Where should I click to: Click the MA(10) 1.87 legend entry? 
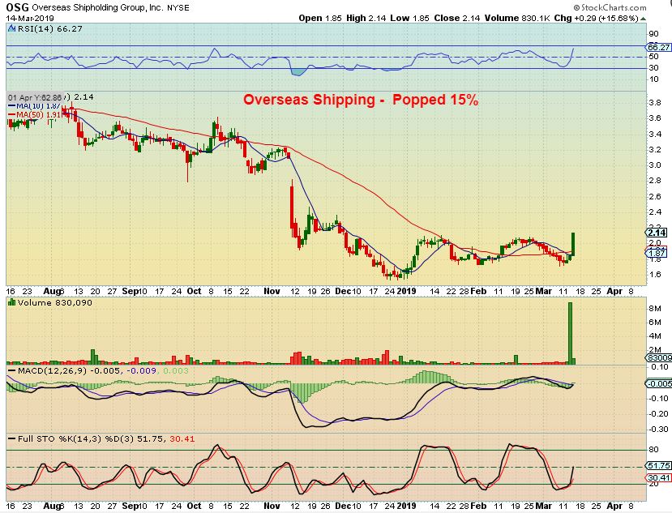point(35,106)
